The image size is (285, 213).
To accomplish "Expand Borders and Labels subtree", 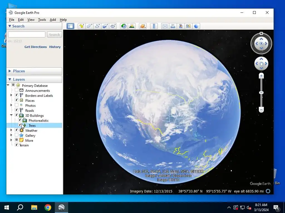I will 11,95.
